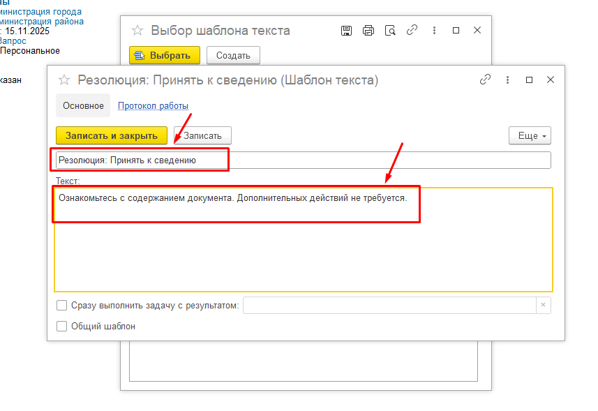Screen dimensions: 598x411
Task: Copy link icon in template dialog
Action: [x=485, y=80]
